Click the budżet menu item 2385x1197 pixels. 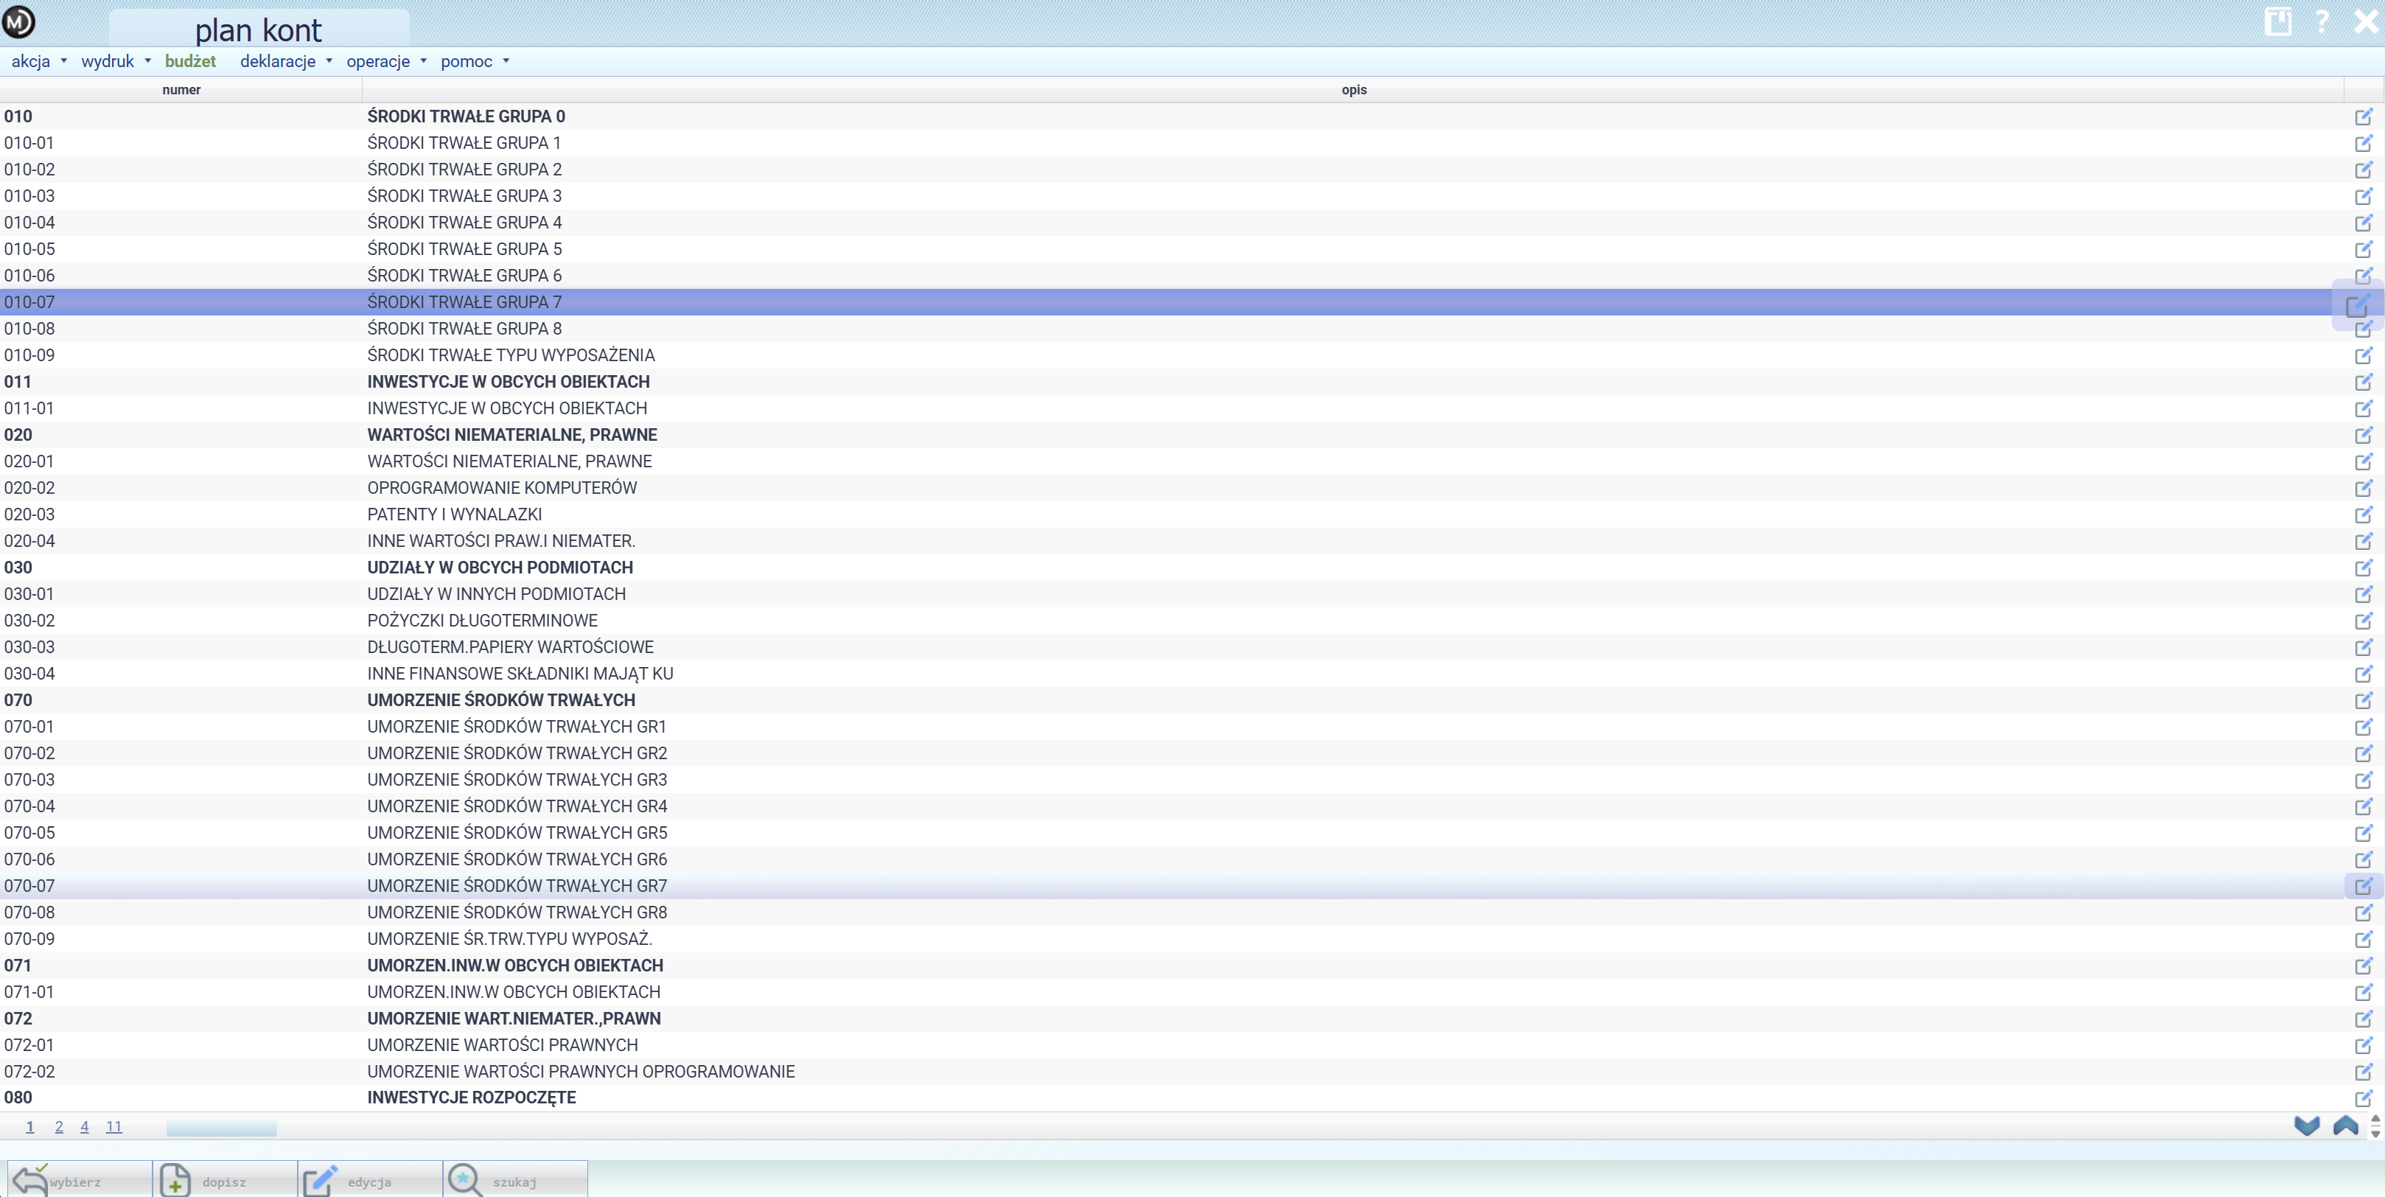coord(190,61)
